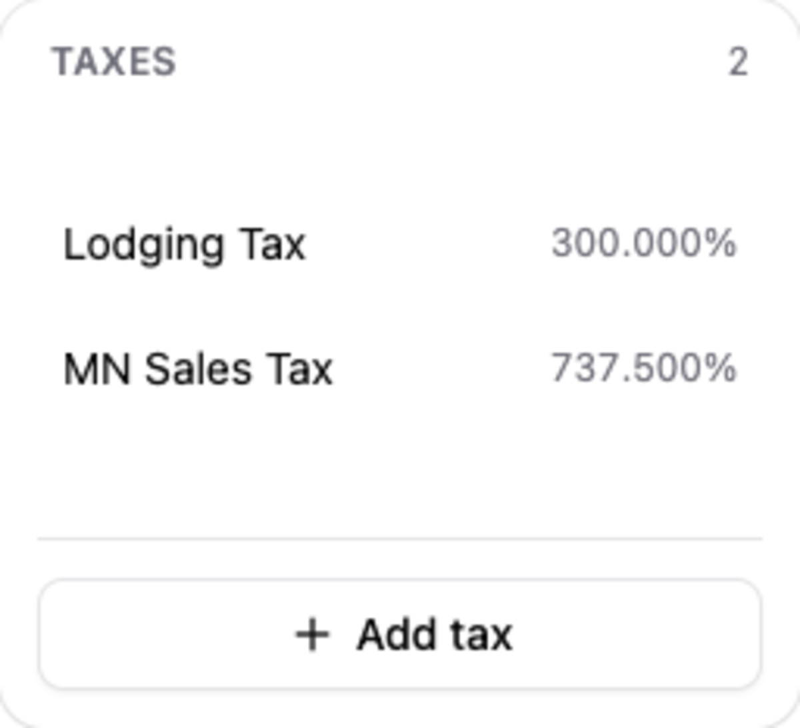Open the Lodging Tax entry
Screen dimensions: 800x728
[400, 244]
